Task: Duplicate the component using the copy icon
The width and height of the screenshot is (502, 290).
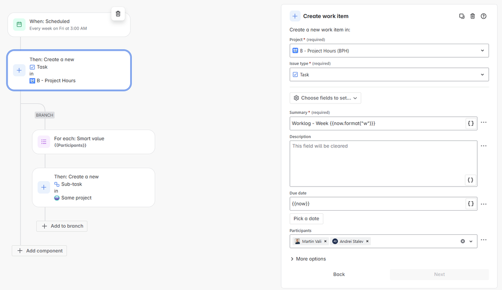Action: tap(462, 16)
